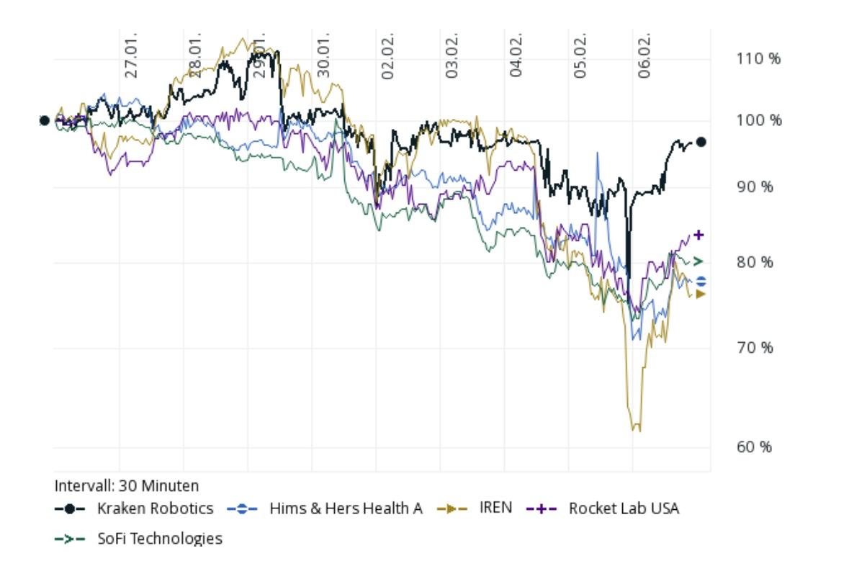Click the 70 % y-axis label
Viewport: 849px width, 579px height.
click(x=755, y=349)
